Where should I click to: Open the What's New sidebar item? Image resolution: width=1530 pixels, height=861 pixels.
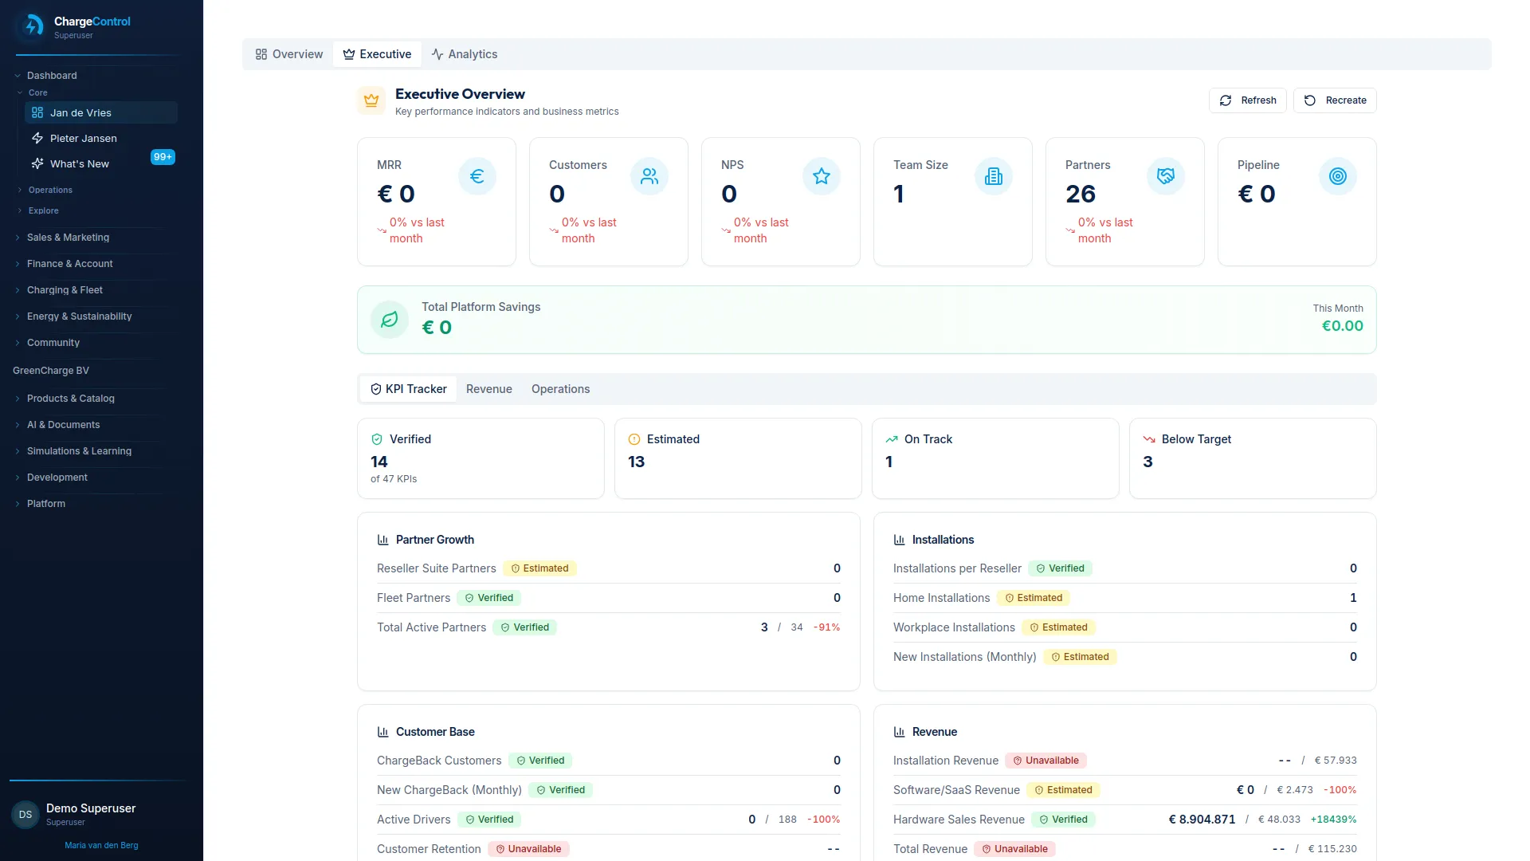click(101, 163)
